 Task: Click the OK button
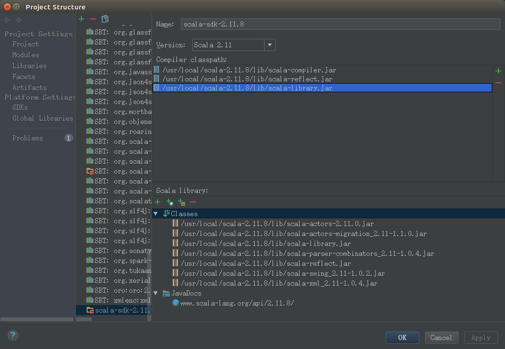tap(402, 338)
